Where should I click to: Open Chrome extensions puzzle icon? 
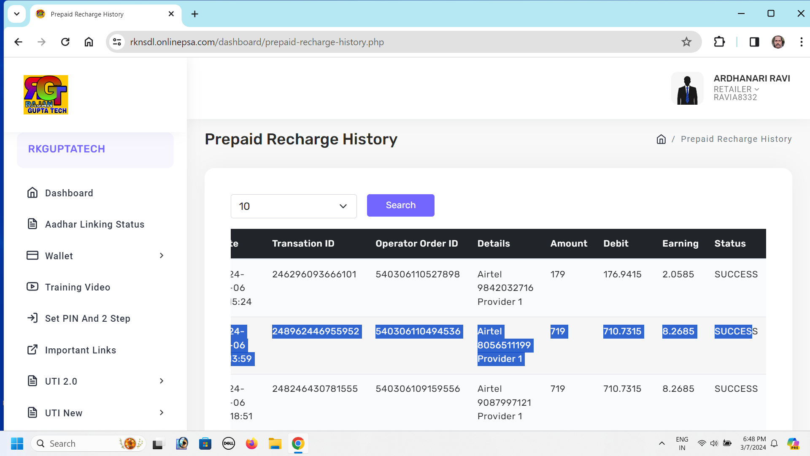pos(719,42)
